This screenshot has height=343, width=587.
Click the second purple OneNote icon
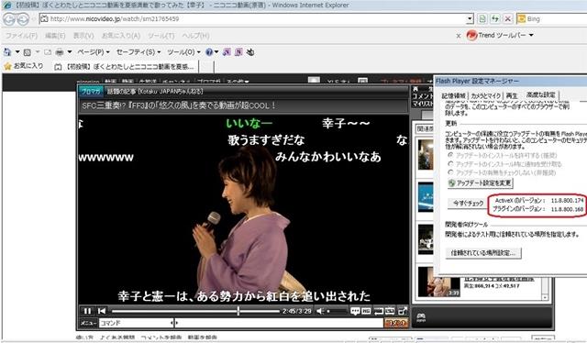click(x=238, y=52)
